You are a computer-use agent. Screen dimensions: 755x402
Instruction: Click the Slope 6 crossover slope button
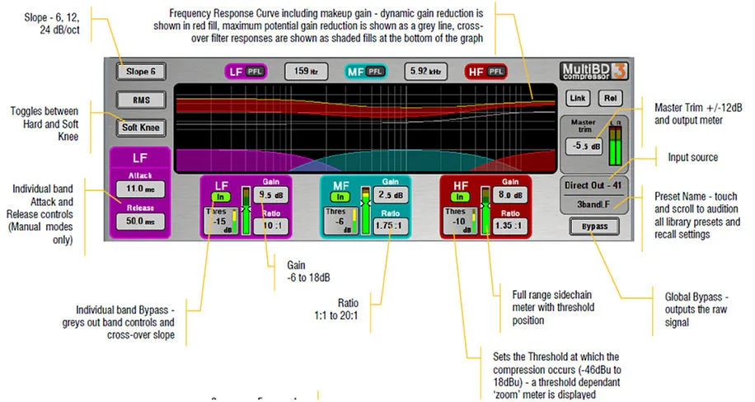tap(141, 72)
